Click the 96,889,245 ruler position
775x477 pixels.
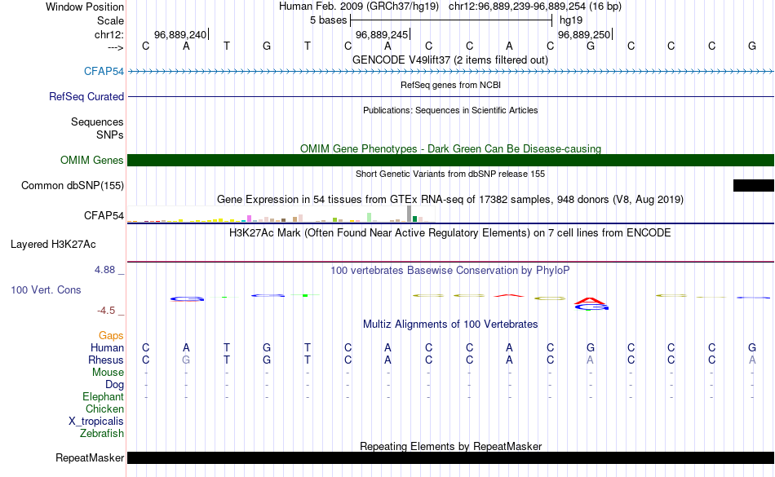[x=382, y=34]
